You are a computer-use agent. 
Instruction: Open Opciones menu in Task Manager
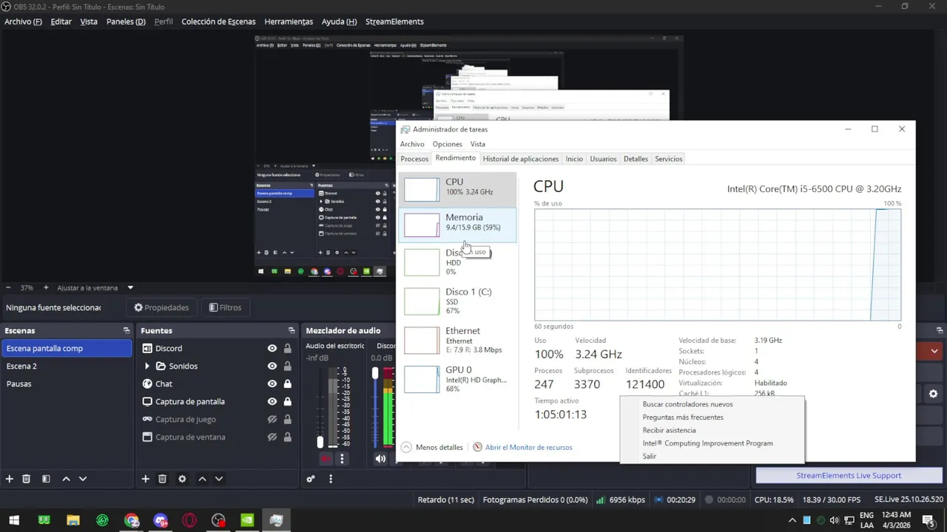[x=448, y=144]
